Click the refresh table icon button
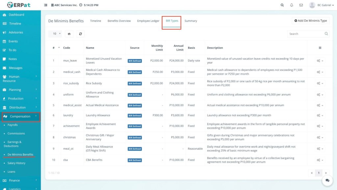Screen dimensions: 337x190 (x=80, y=34)
